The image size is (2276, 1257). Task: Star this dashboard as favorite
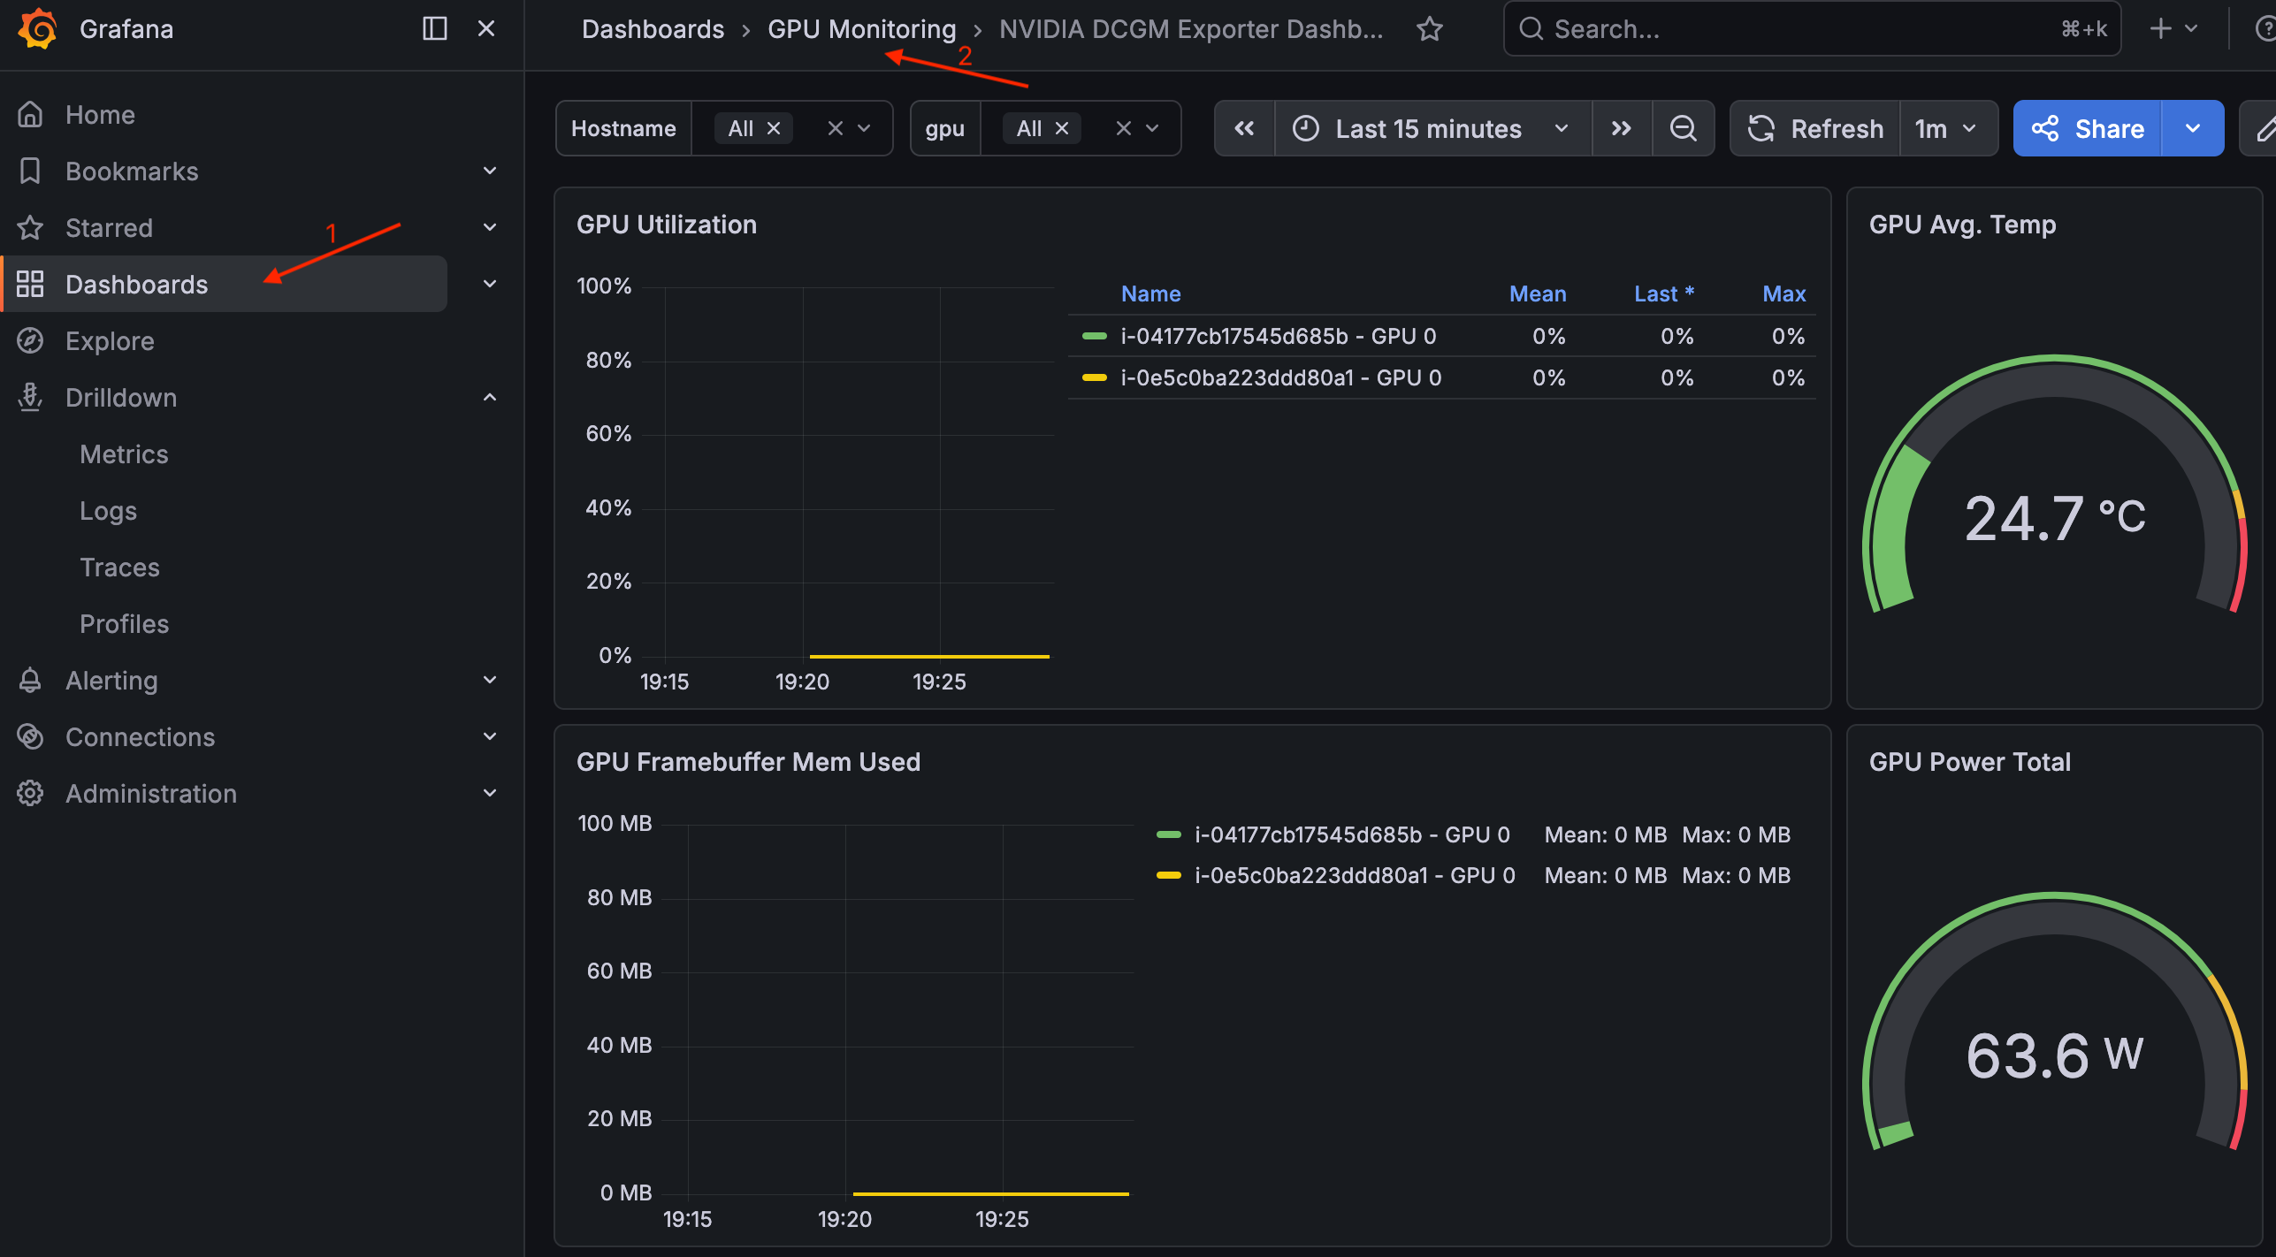point(1430,29)
